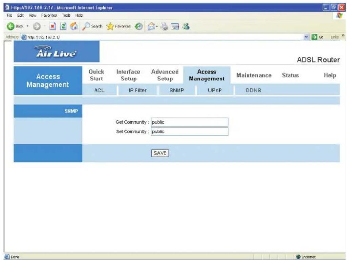The width and height of the screenshot is (347, 260).
Task: Click the Forward arrow button
Action: (x=37, y=26)
